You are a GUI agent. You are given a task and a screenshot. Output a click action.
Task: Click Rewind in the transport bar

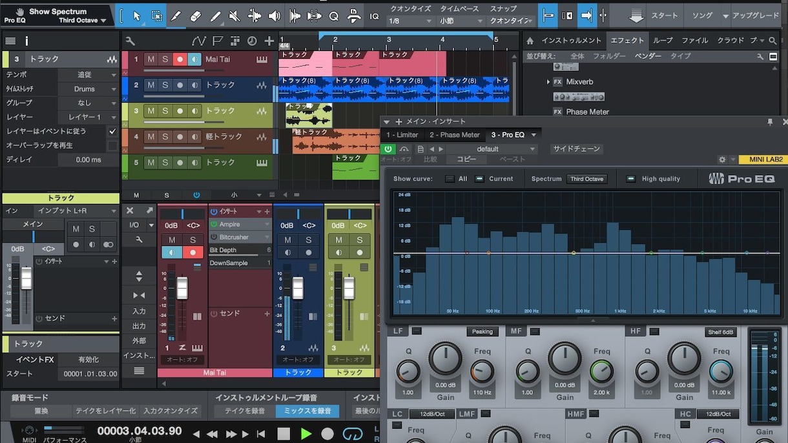click(x=211, y=434)
